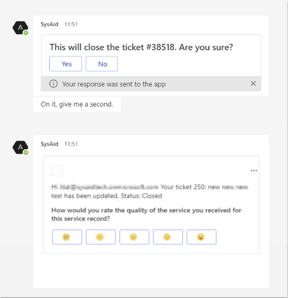Rate service with the angry face emoji
This screenshot has height=298, width=288.
pos(67,237)
